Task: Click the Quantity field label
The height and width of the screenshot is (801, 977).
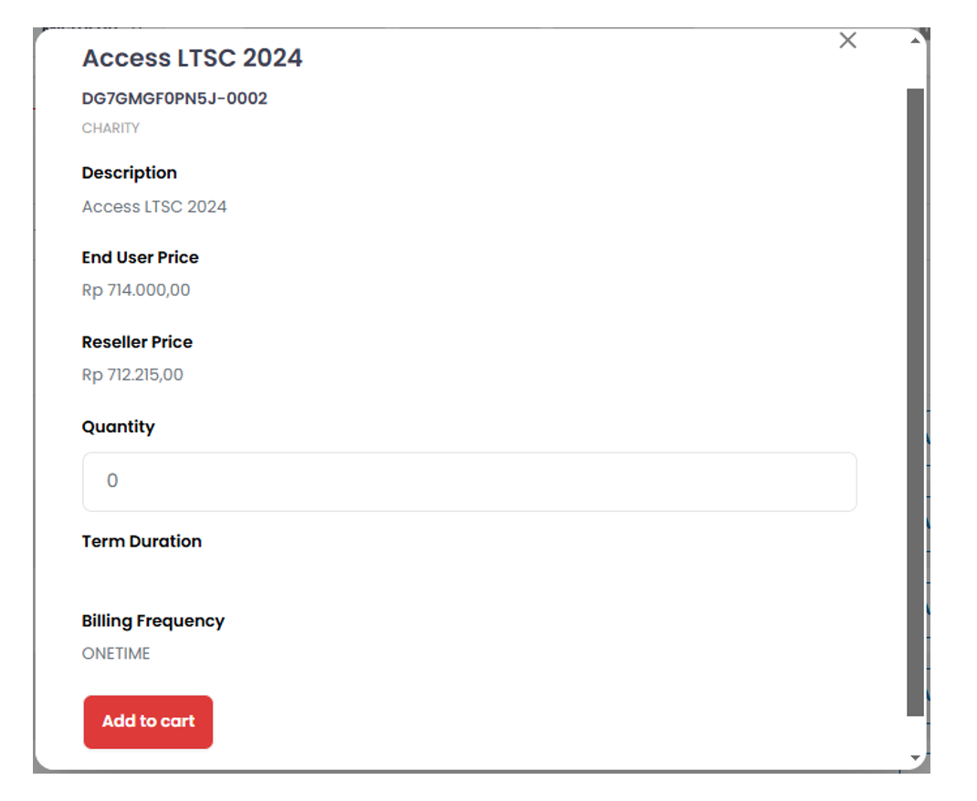Action: [118, 427]
